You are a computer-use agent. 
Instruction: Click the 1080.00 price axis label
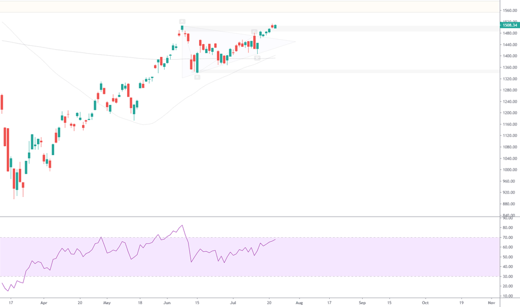coord(510,147)
